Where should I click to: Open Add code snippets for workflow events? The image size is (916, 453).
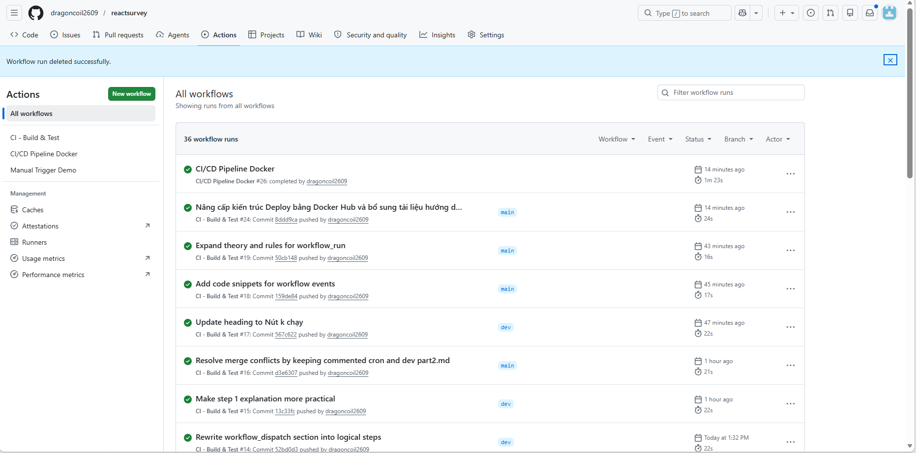[265, 284]
